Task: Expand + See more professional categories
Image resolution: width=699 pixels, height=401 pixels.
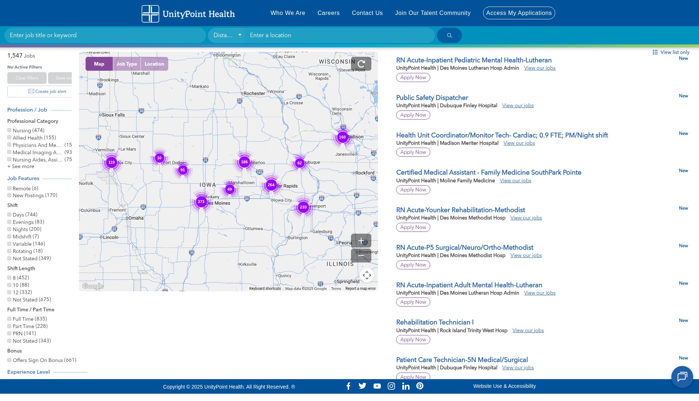Action: tap(21, 166)
